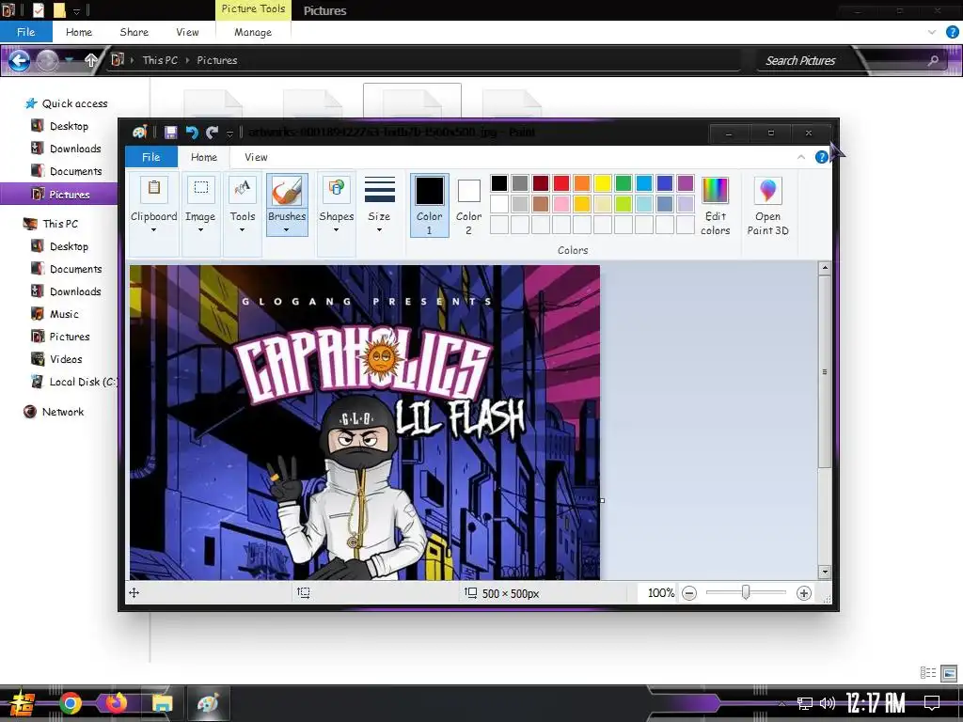Pick the green color swatch
Screen dimensions: 963x722
[624, 183]
